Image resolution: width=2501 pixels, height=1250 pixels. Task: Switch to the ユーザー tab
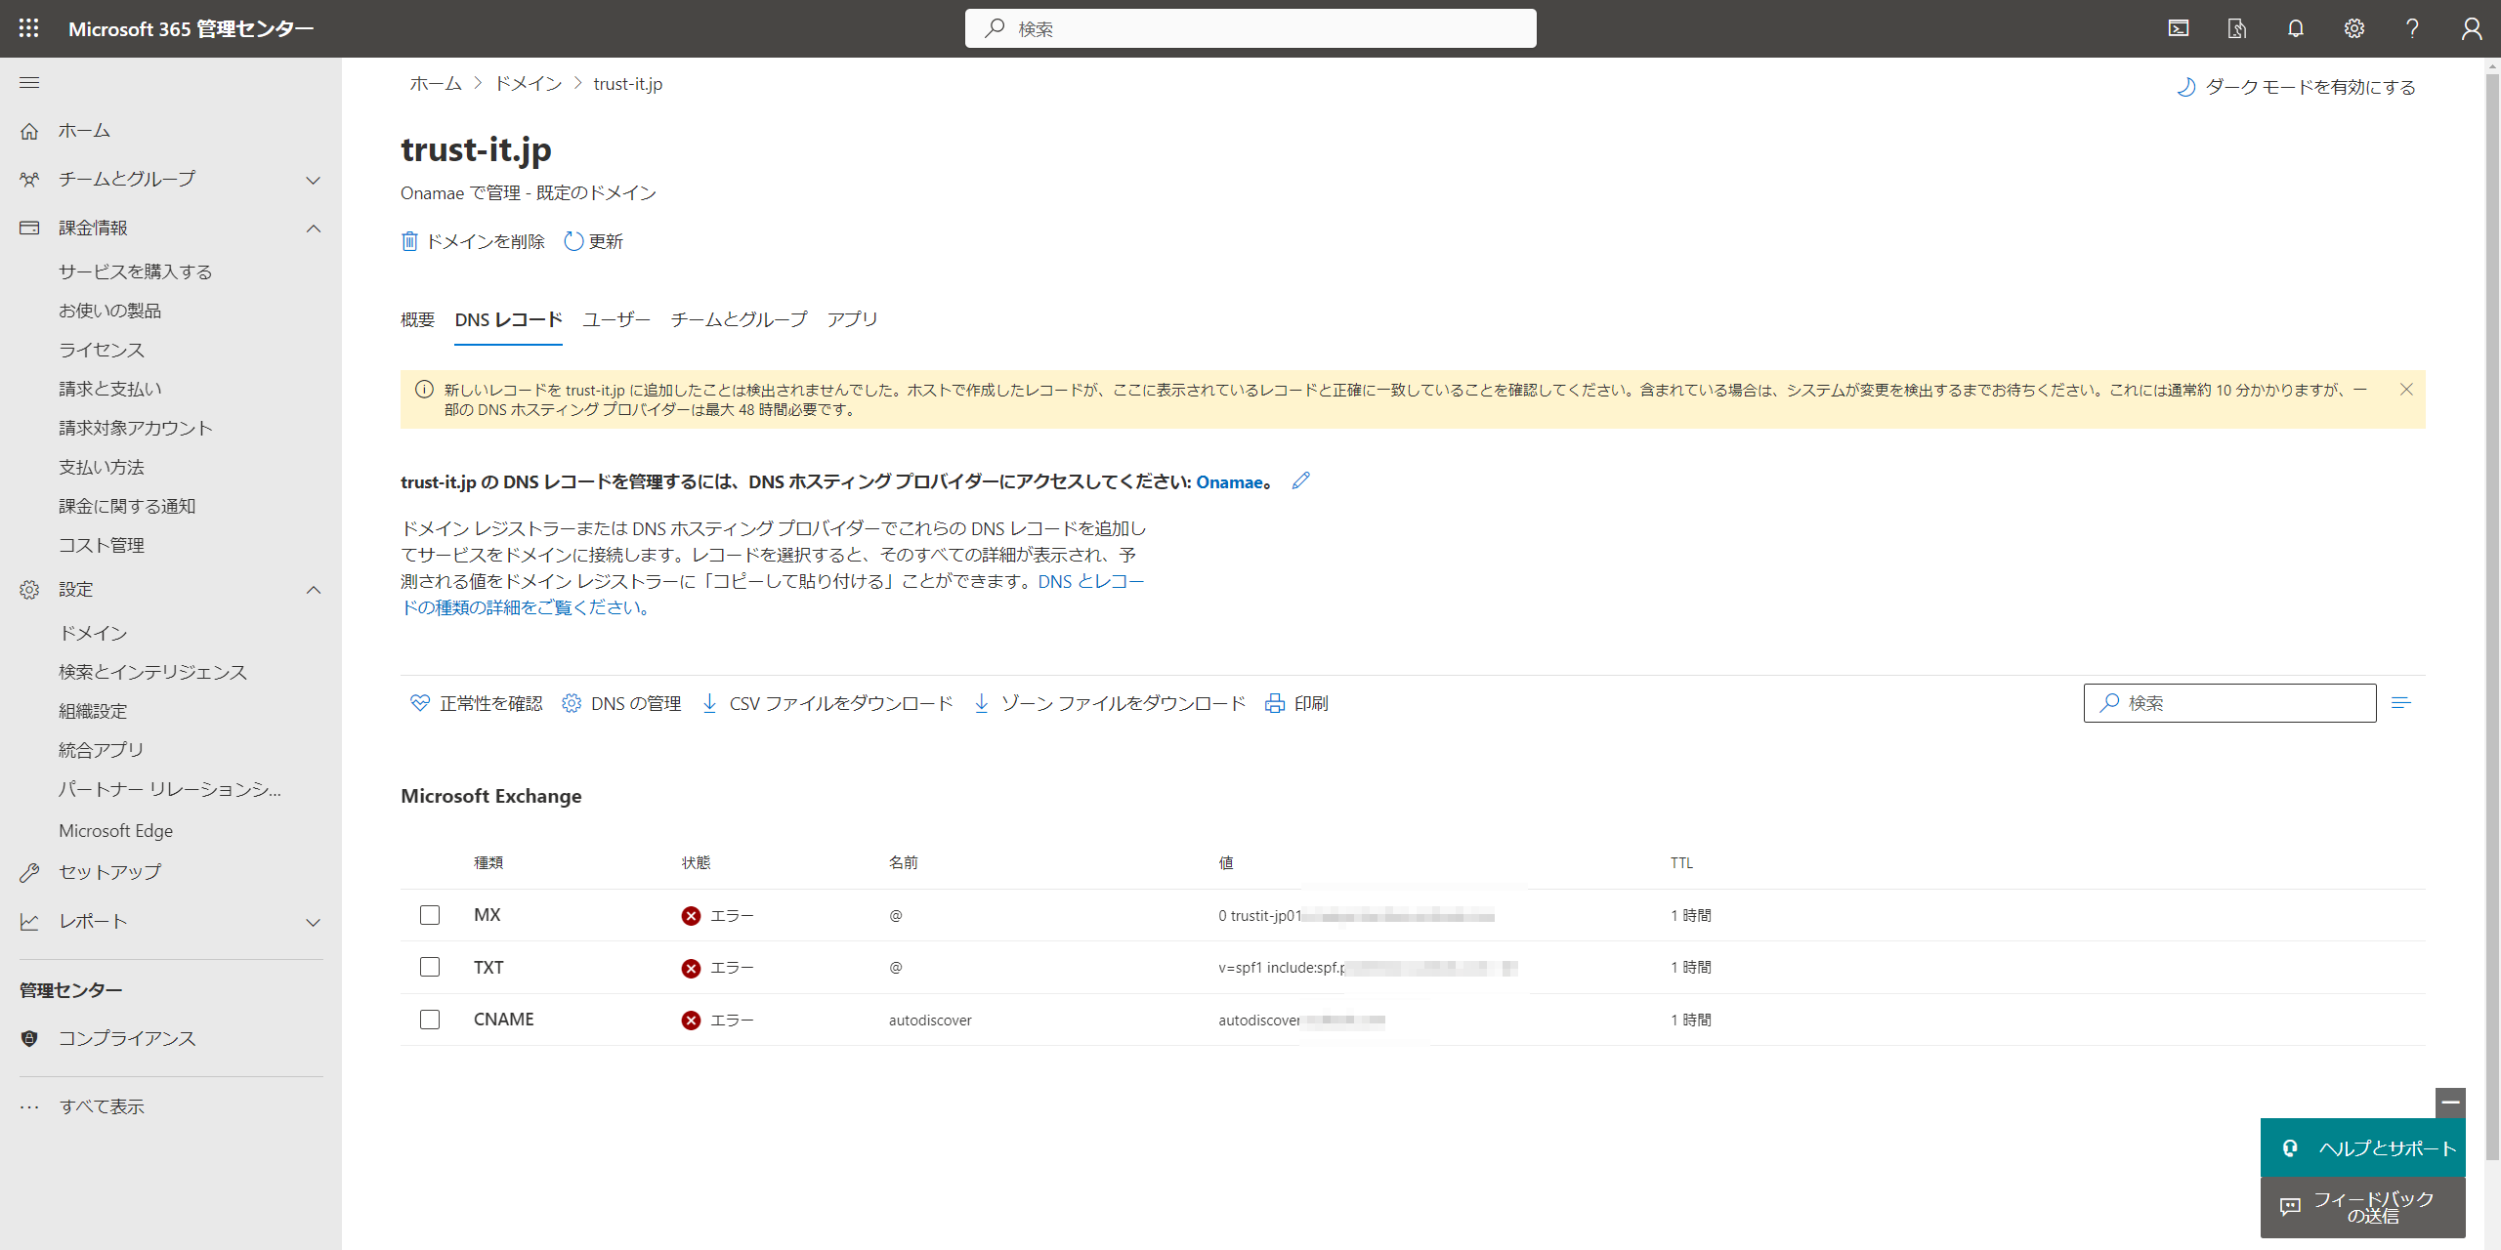pyautogui.click(x=616, y=319)
